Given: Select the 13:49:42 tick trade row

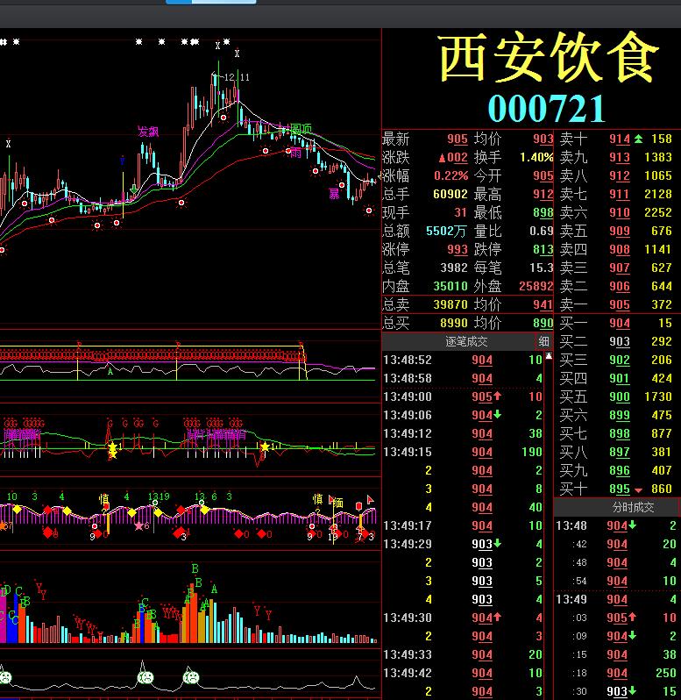Looking at the screenshot, I should [x=463, y=673].
